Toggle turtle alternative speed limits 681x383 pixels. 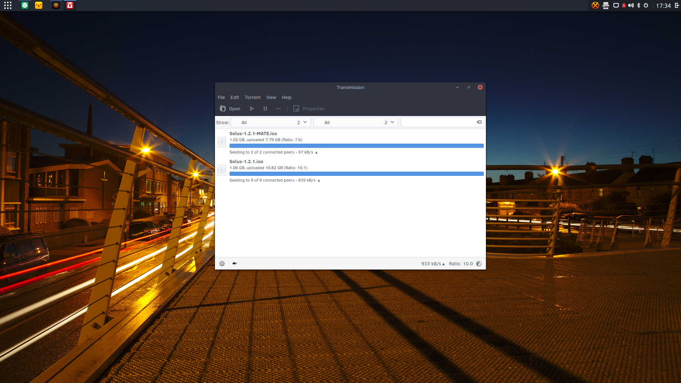pos(234,263)
